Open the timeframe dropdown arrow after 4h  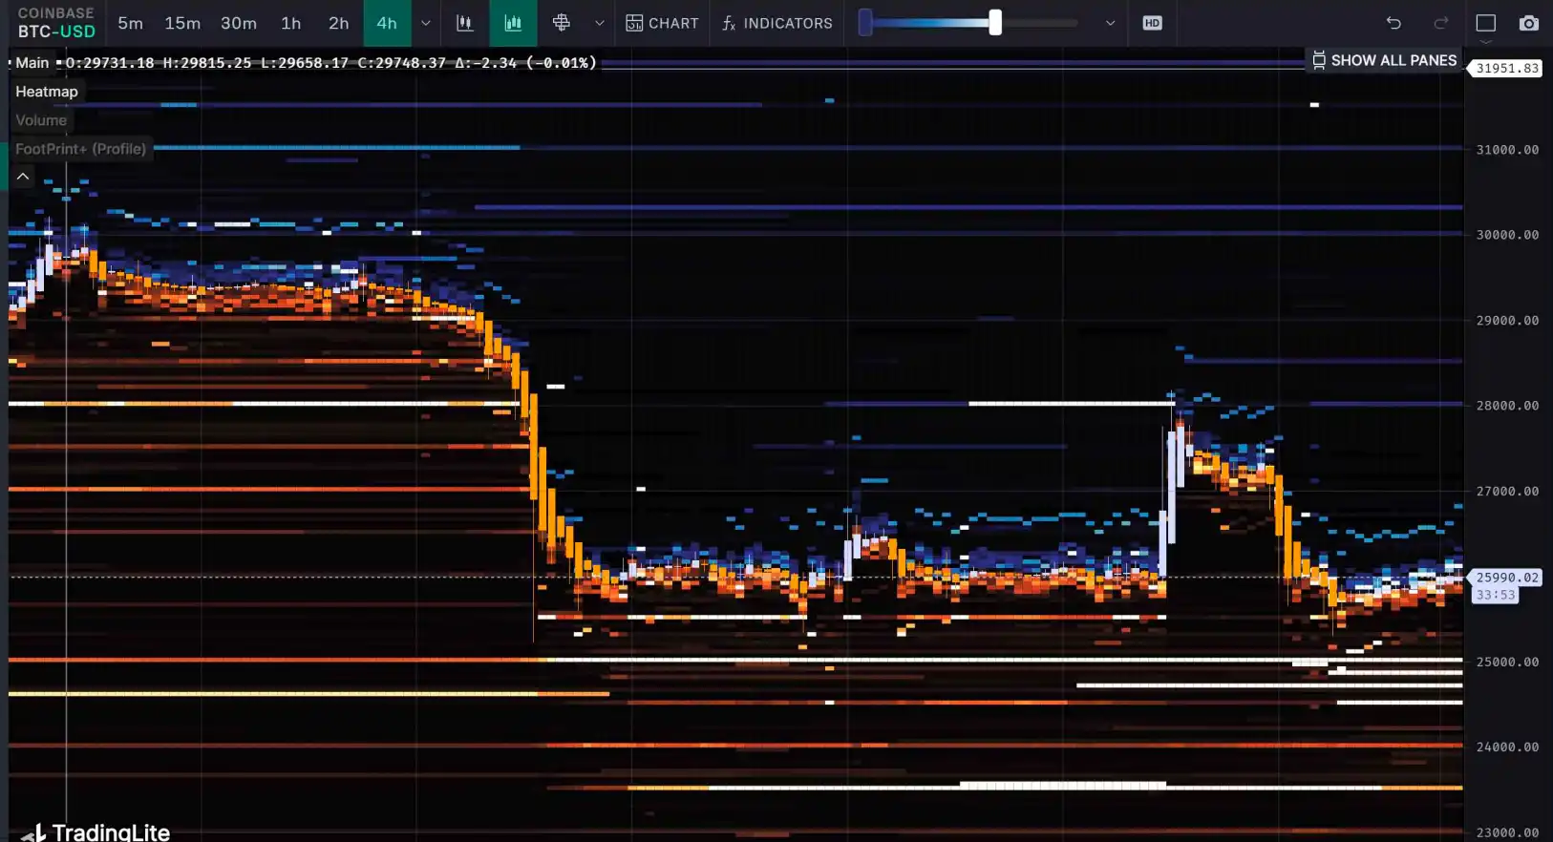(426, 23)
